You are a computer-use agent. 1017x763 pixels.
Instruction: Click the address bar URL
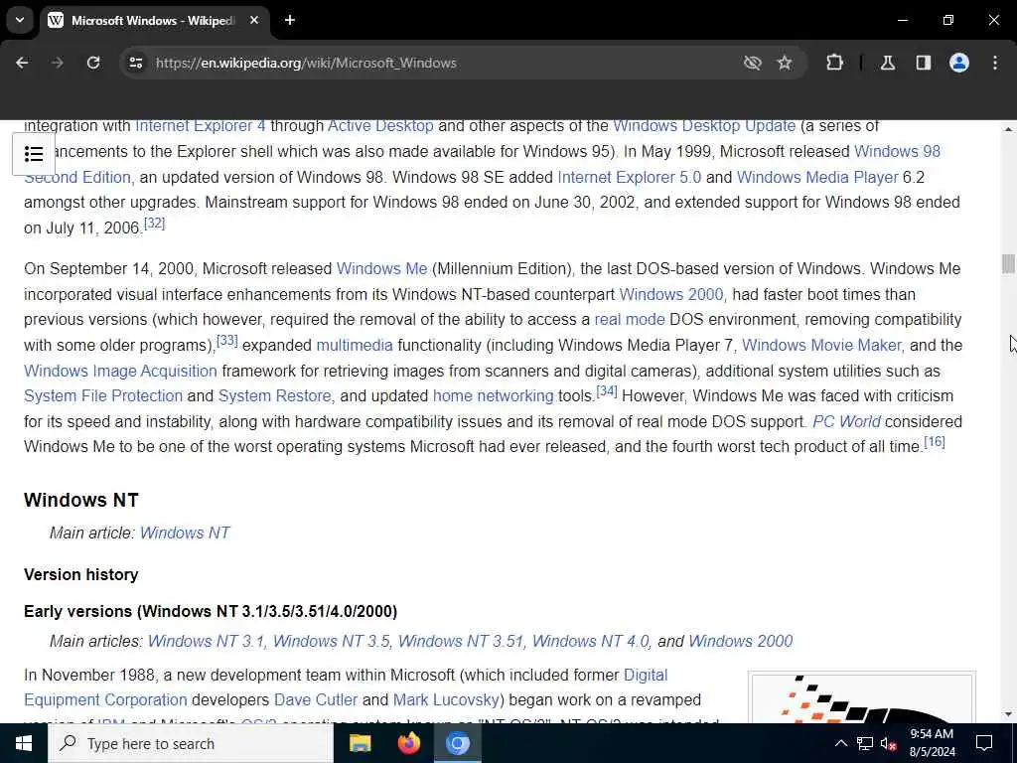[x=306, y=63]
